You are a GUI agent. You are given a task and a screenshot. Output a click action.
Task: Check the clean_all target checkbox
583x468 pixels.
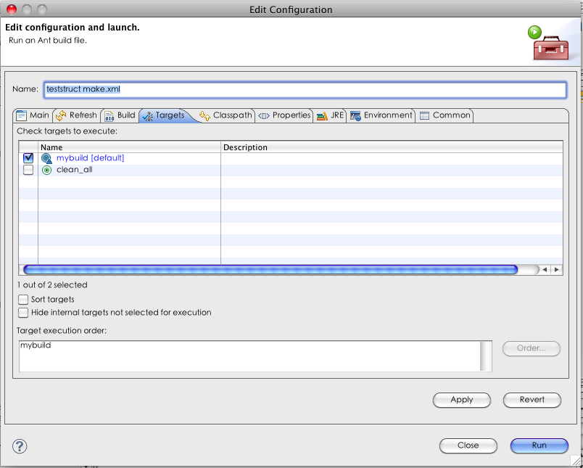click(x=28, y=170)
